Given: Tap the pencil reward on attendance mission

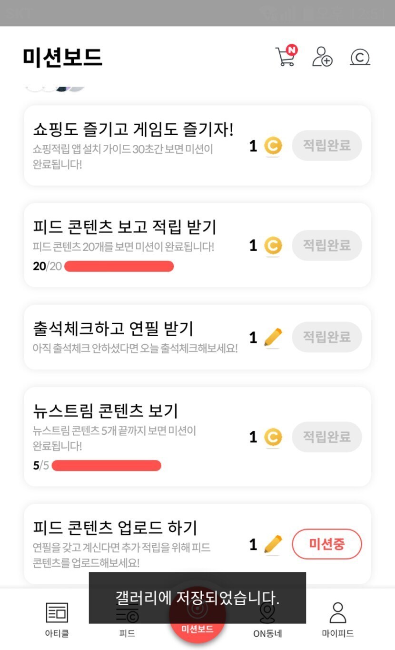Looking at the screenshot, I should 273,338.
